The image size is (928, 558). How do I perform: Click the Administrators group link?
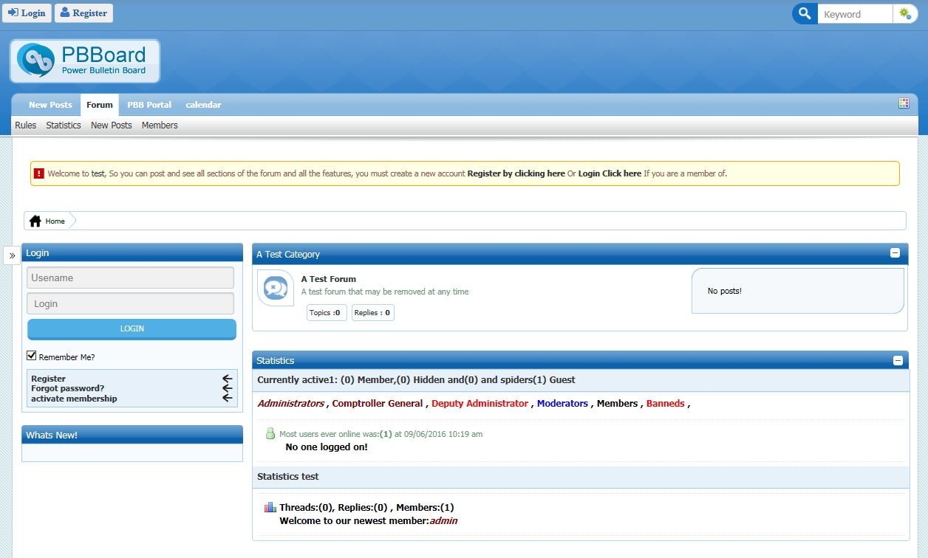pyautogui.click(x=291, y=403)
